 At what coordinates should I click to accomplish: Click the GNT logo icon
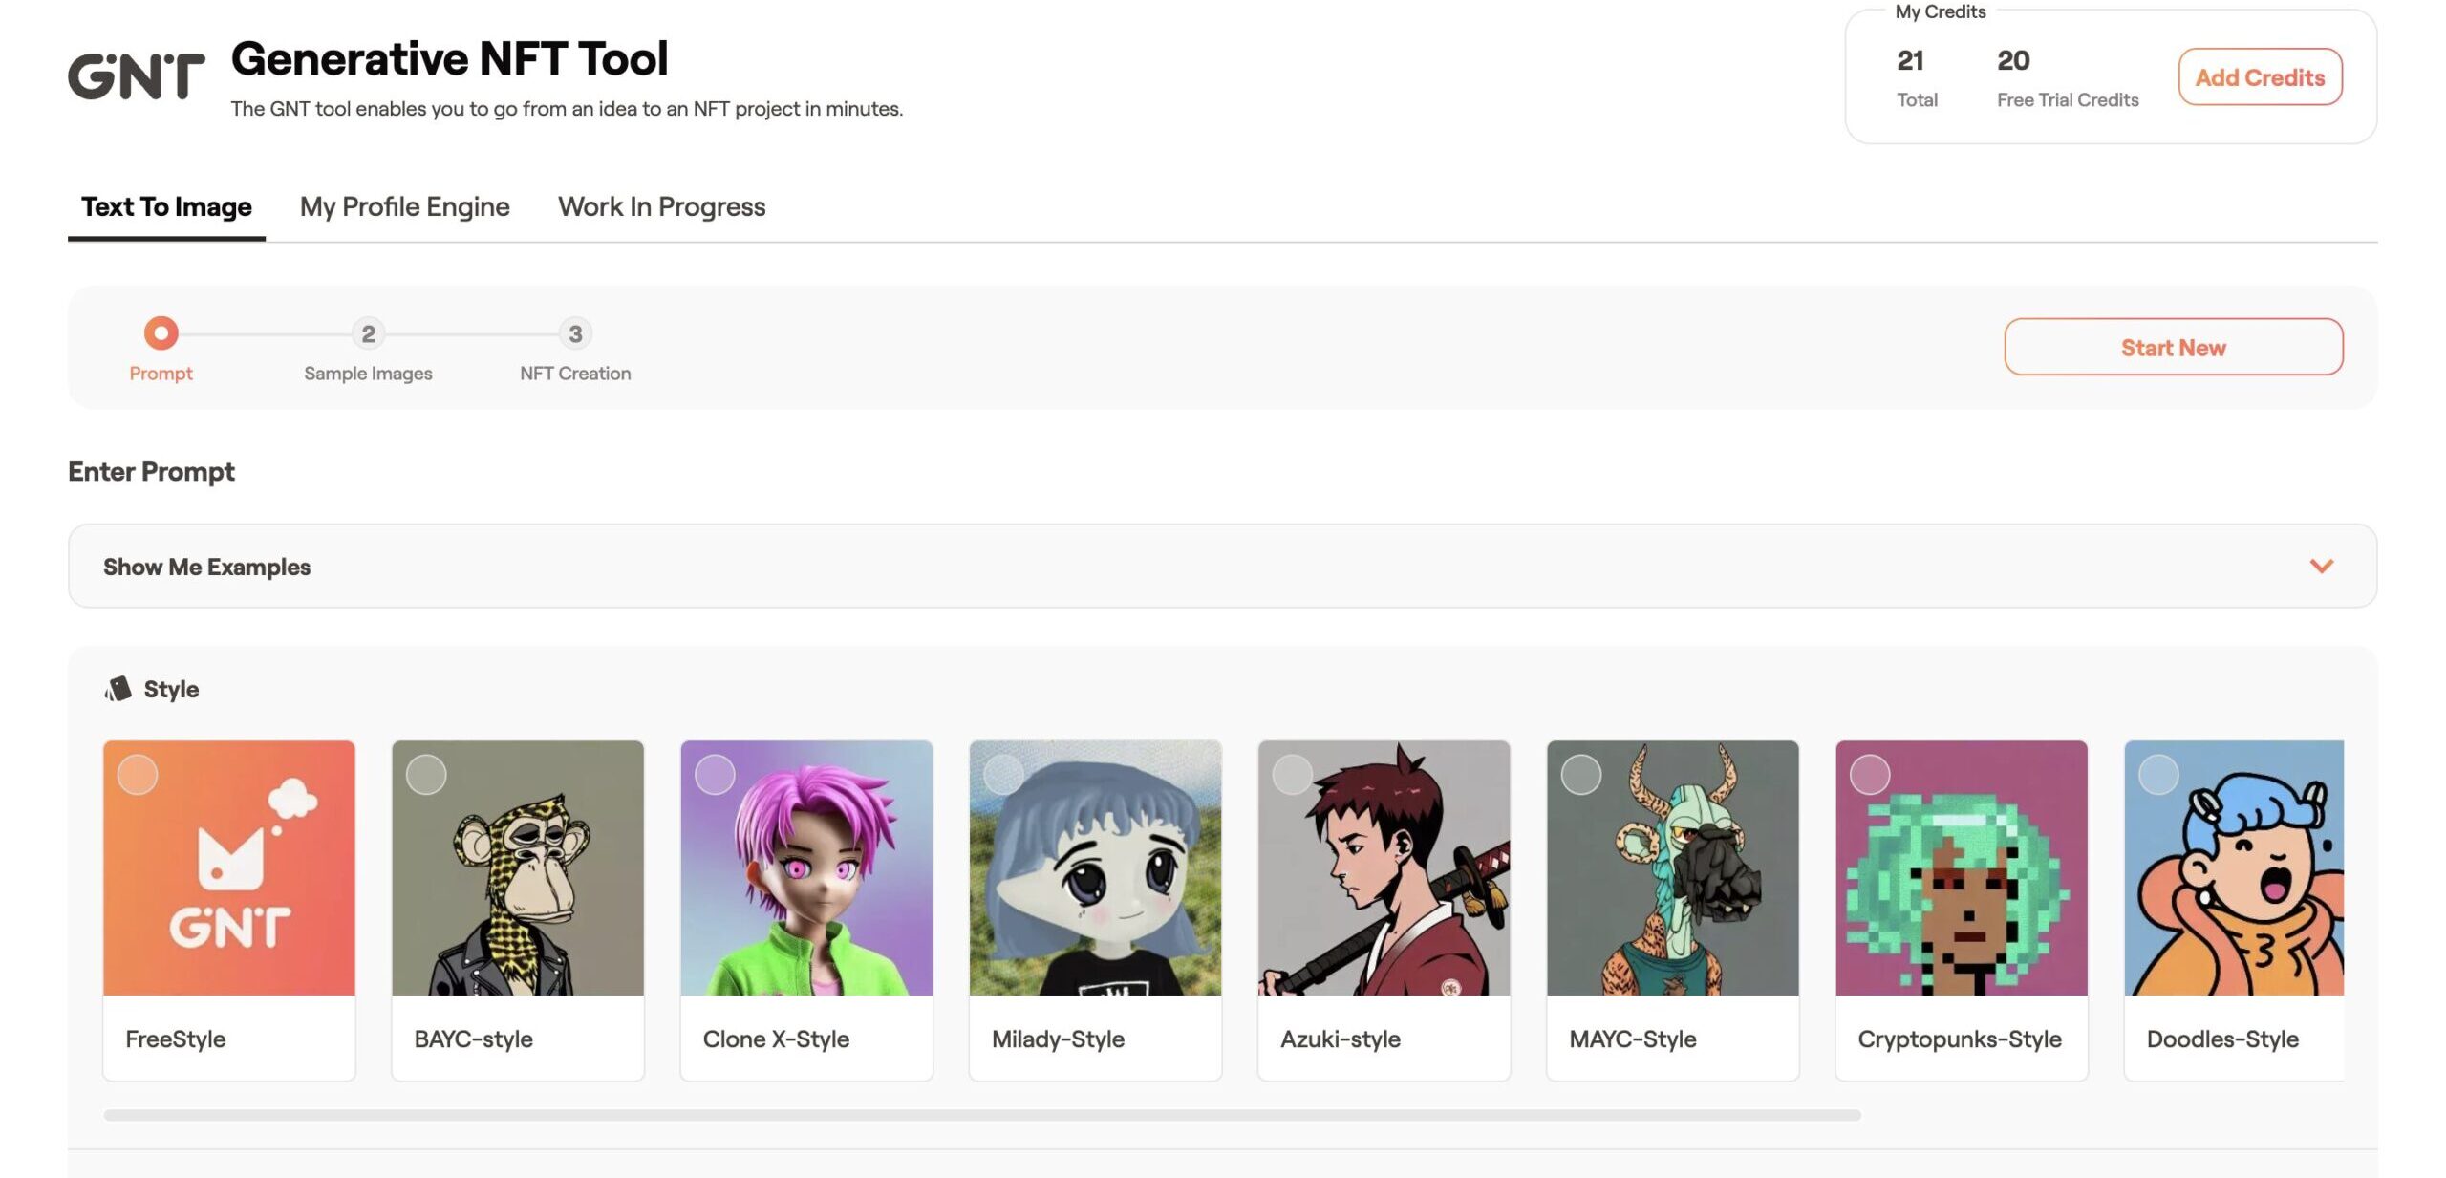click(x=137, y=76)
